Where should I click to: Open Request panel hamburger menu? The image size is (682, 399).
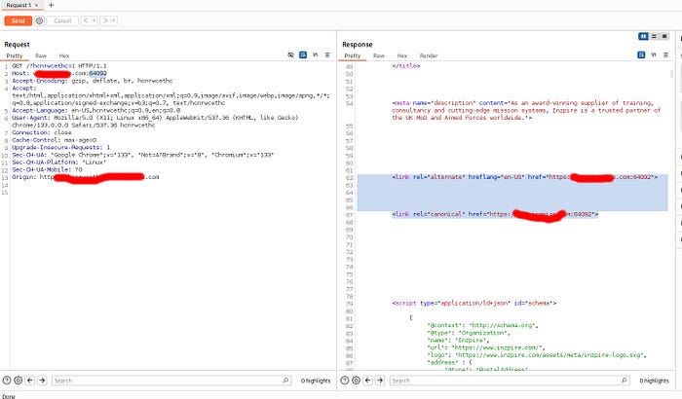(x=327, y=54)
